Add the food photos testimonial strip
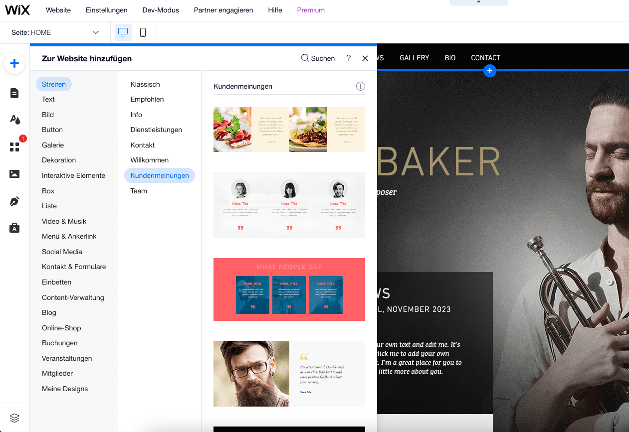Viewport: 629px width, 432px height. [x=289, y=130]
